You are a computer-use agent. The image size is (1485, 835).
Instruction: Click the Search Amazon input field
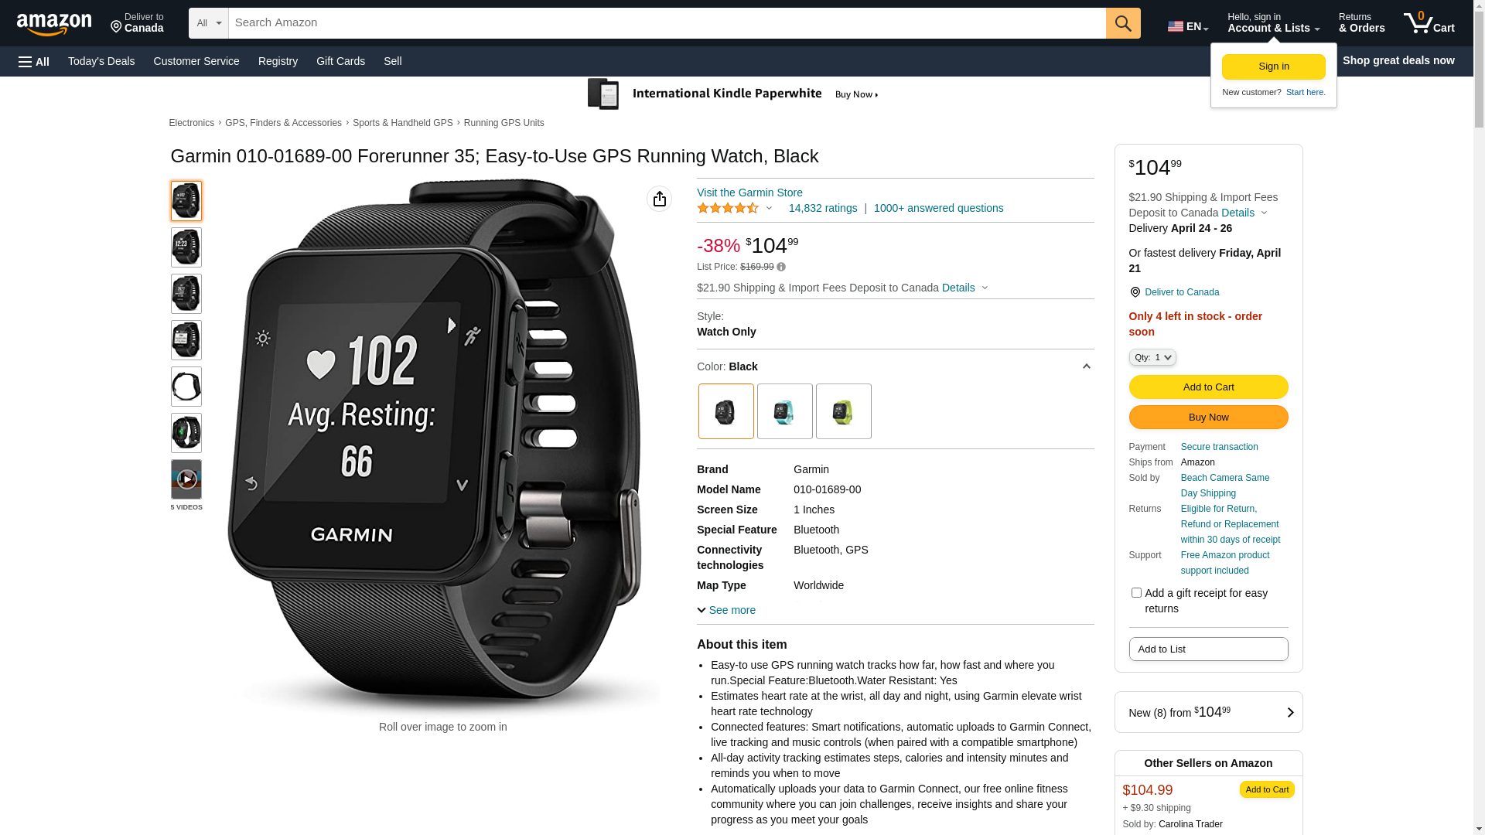[667, 23]
